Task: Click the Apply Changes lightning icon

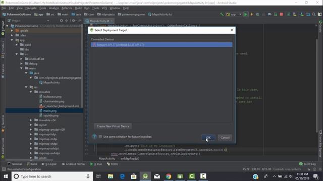Action: click(251, 15)
